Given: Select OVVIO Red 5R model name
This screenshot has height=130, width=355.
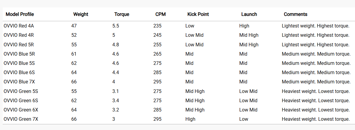Looking at the screenshot, I should pos(19,45).
